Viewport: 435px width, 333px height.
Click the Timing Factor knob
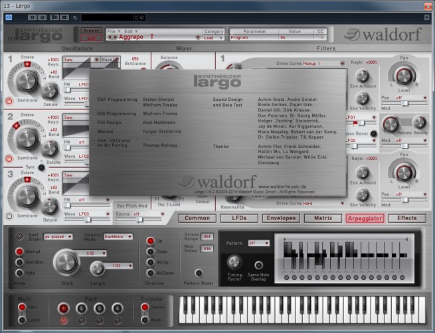point(234,262)
